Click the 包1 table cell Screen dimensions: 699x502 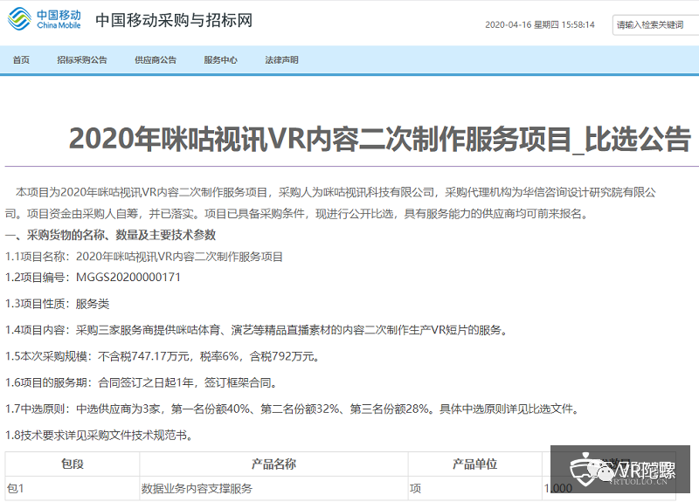[x=73, y=488]
